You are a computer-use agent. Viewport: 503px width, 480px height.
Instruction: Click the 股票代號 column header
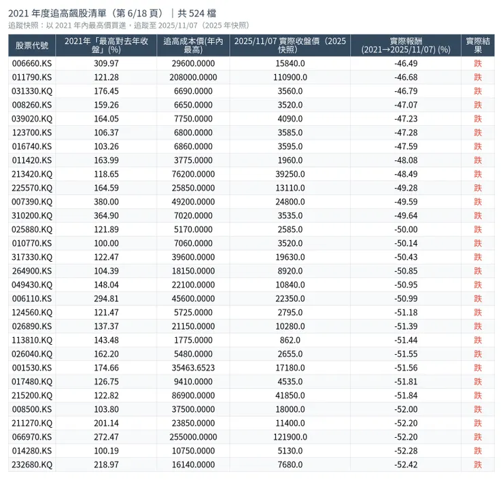coord(32,46)
